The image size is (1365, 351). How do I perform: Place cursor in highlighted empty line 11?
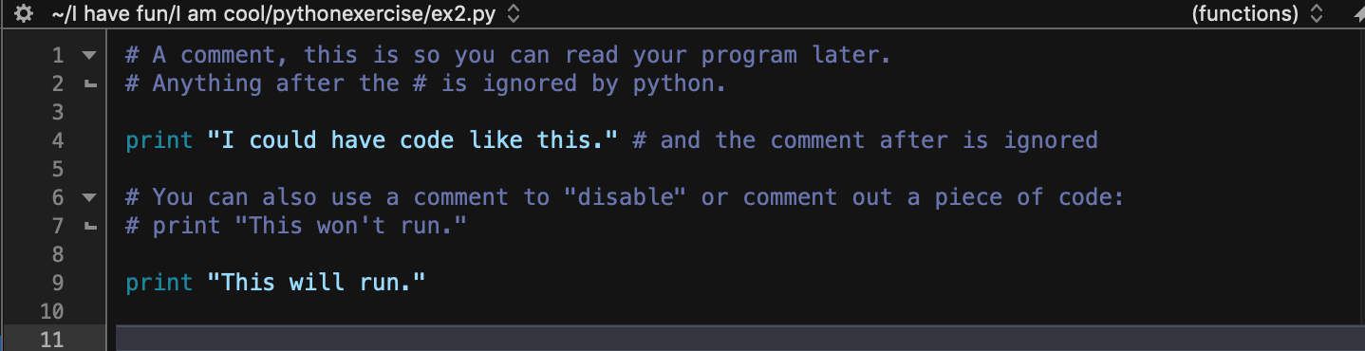(x=740, y=339)
